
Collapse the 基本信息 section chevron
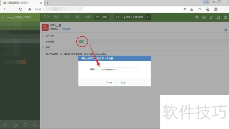[226, 36]
